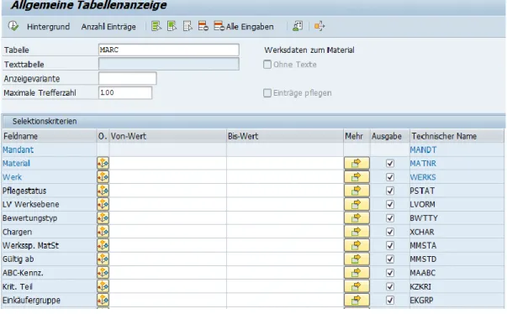The height and width of the screenshot is (314, 507).
Task: Toggle Ausgabe checkbox for XCHAR row
Action: [x=390, y=232]
